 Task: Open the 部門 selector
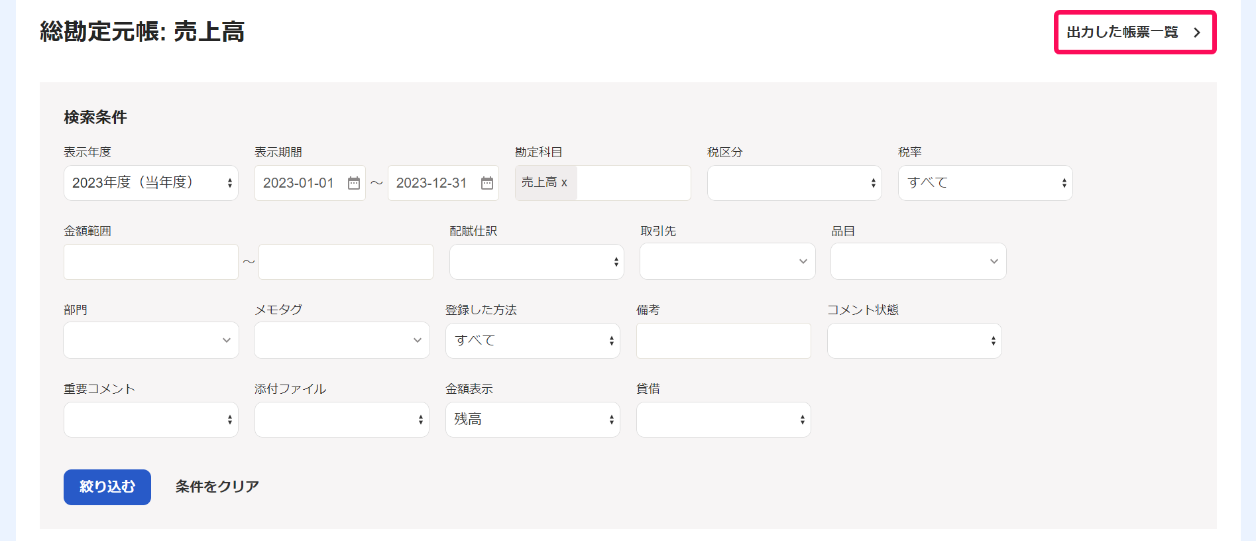[150, 340]
